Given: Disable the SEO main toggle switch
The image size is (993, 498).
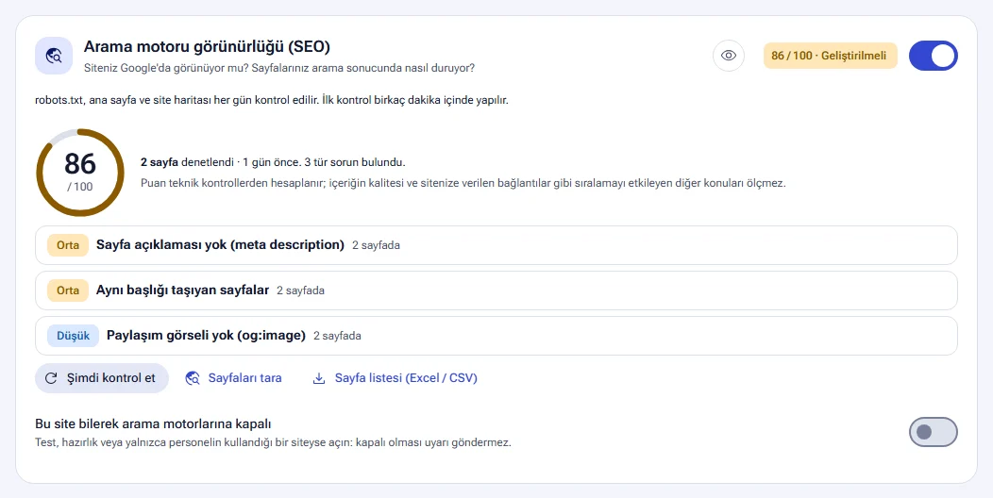Looking at the screenshot, I should pyautogui.click(x=933, y=56).
